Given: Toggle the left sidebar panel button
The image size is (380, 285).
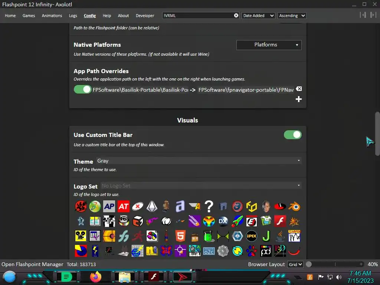Looking at the screenshot, I should click(363, 15).
